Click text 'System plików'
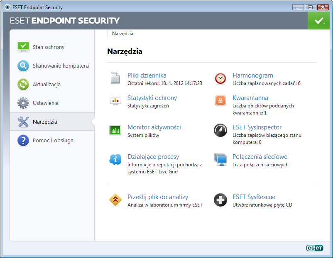 [143, 135]
